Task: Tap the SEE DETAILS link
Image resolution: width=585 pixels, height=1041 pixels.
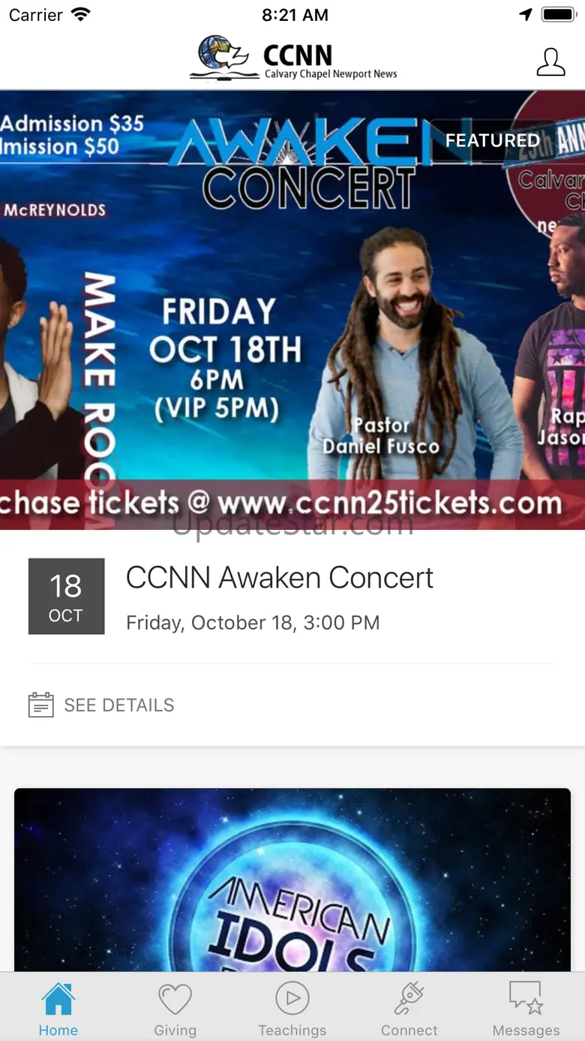Action: pyautogui.click(x=119, y=705)
